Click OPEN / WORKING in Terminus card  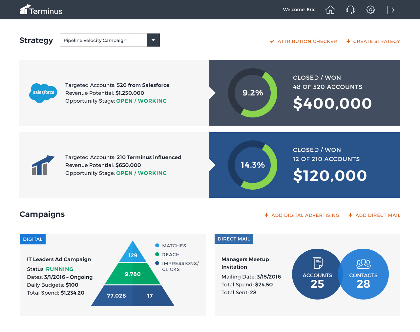[x=141, y=173]
